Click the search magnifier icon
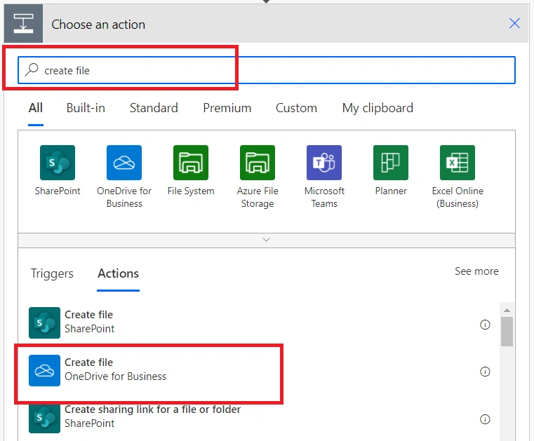Viewport: 534px width, 441px height. 32,69
